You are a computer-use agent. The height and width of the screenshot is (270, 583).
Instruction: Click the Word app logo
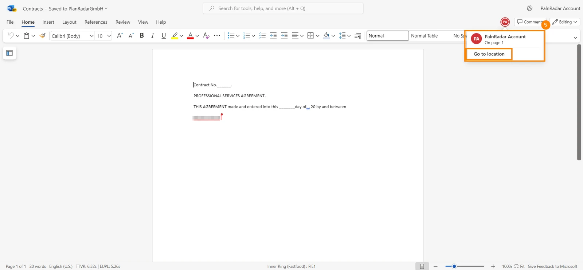[x=12, y=8]
